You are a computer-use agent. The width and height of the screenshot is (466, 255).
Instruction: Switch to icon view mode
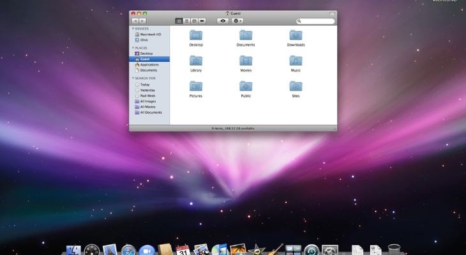coord(179,21)
